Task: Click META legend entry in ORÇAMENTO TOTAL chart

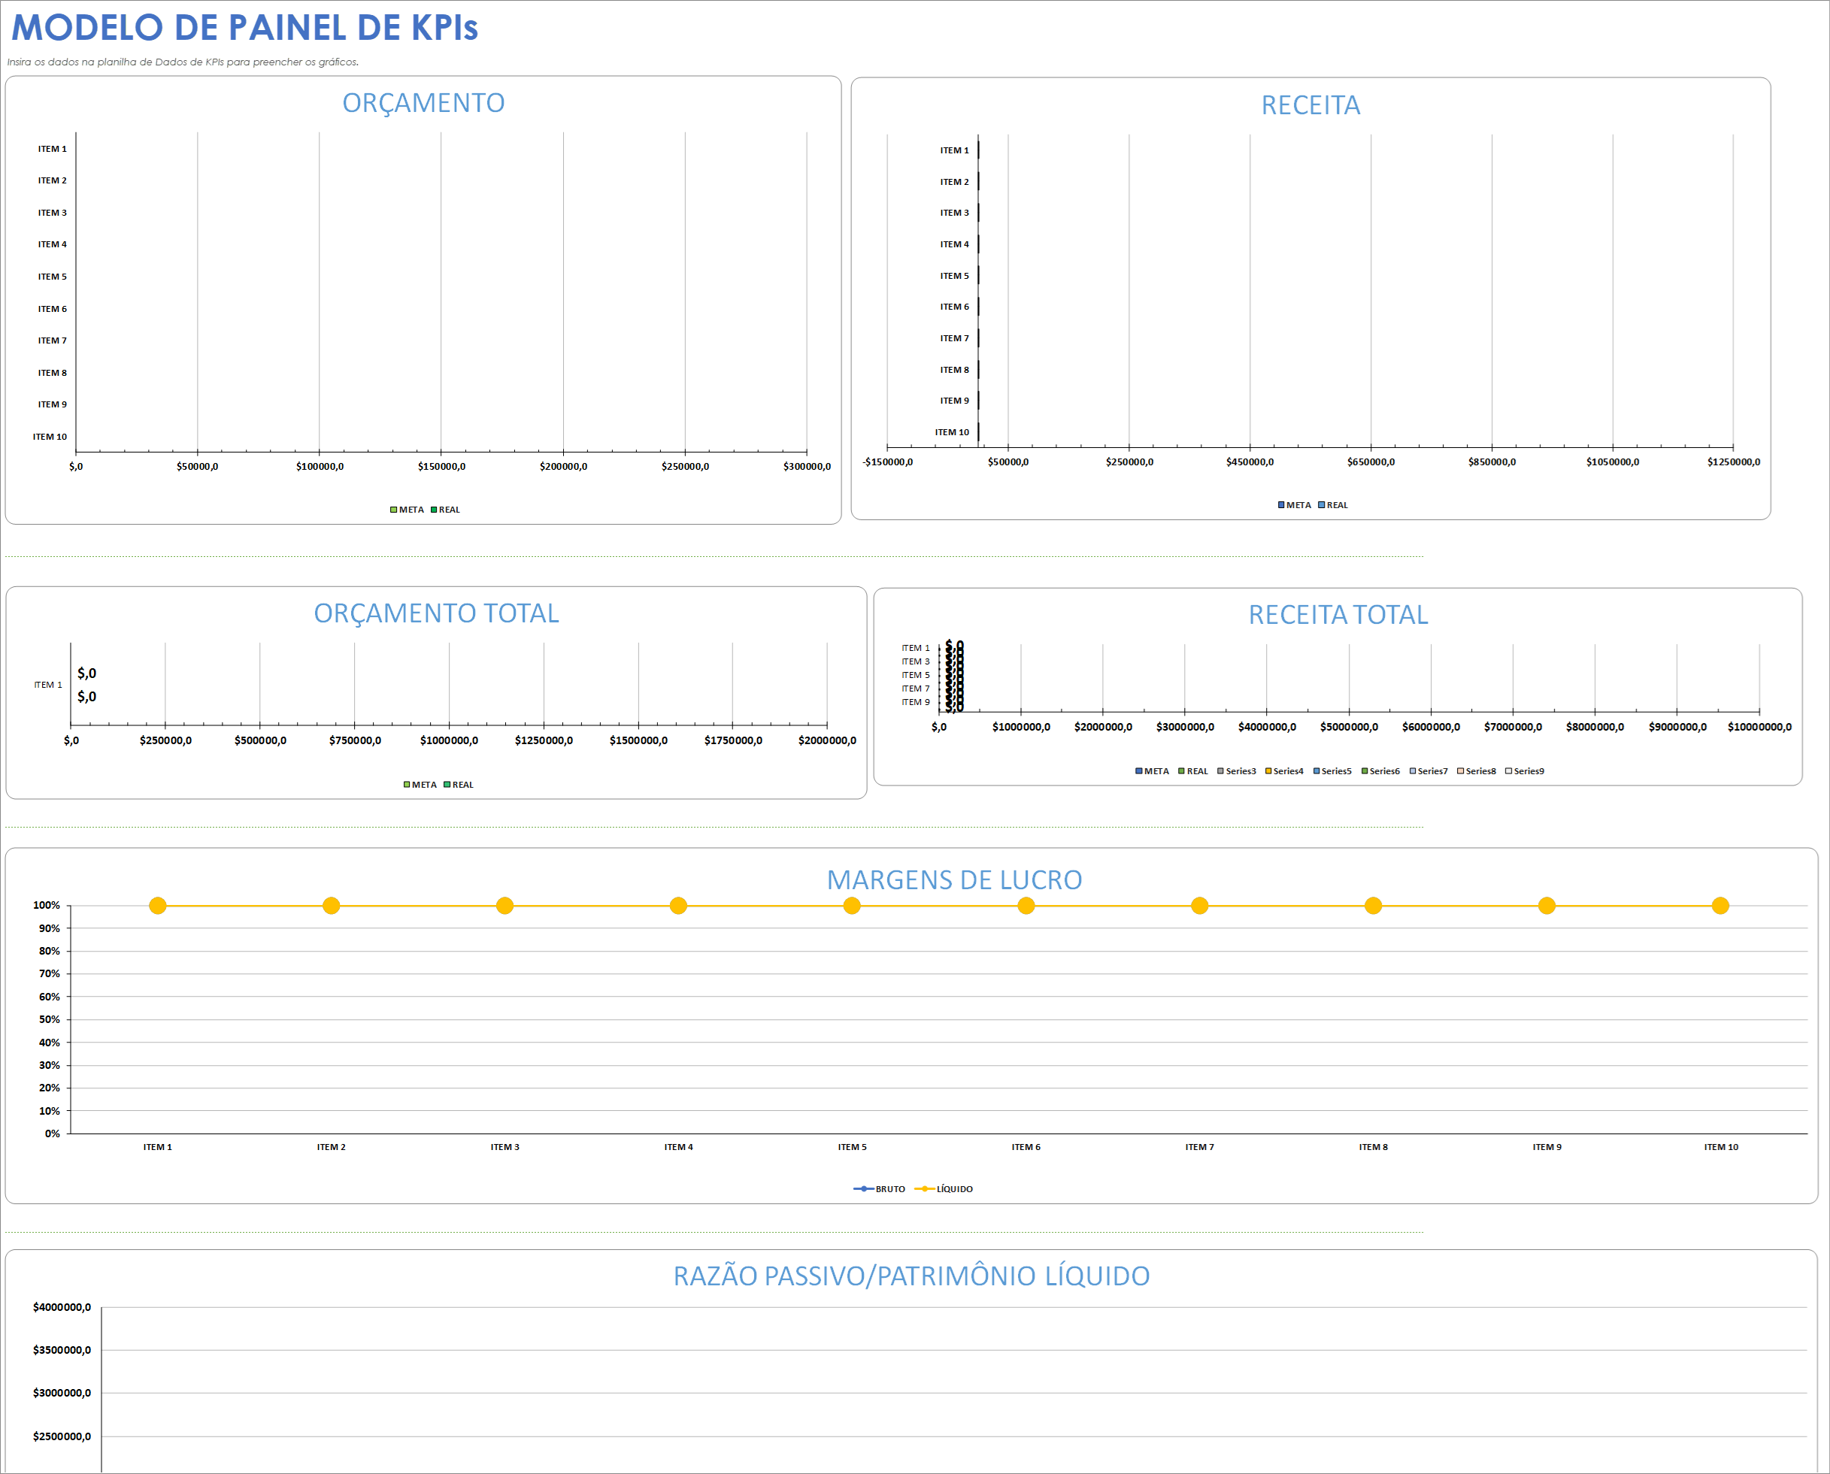Action: (420, 785)
